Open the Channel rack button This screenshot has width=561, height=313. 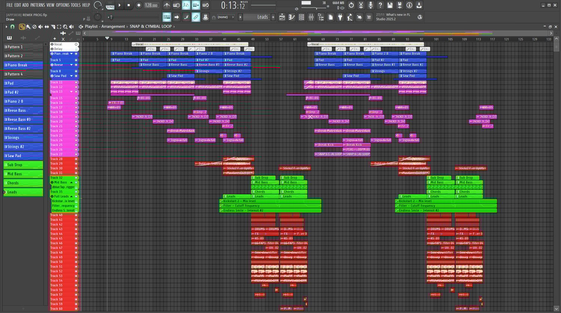(x=301, y=17)
